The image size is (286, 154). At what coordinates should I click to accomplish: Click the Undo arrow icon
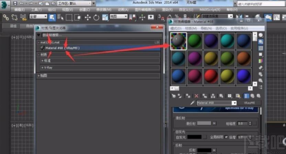[x=22, y=3]
